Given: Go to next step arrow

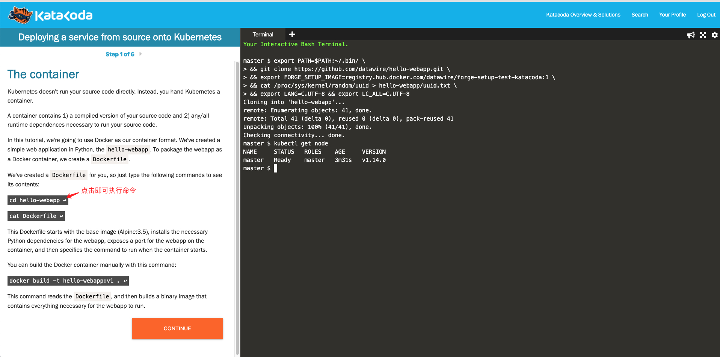Looking at the screenshot, I should tap(140, 54).
